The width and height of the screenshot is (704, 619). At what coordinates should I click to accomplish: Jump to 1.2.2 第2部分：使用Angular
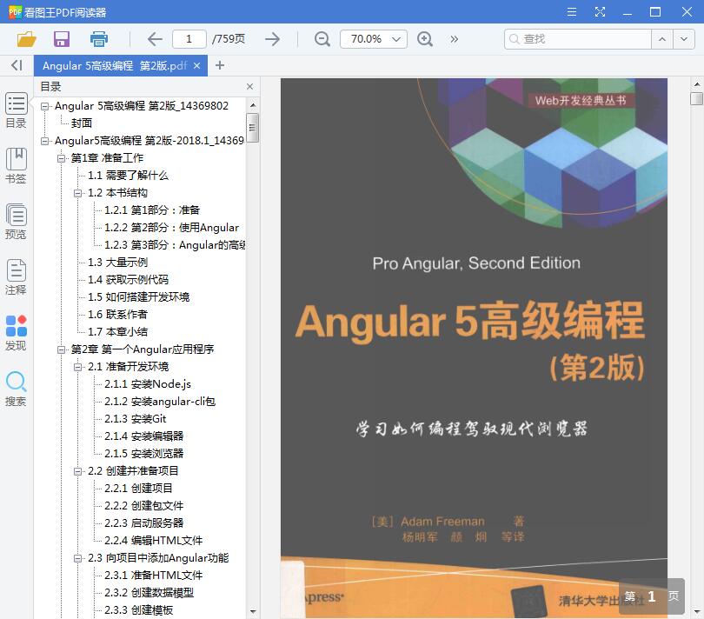171,228
